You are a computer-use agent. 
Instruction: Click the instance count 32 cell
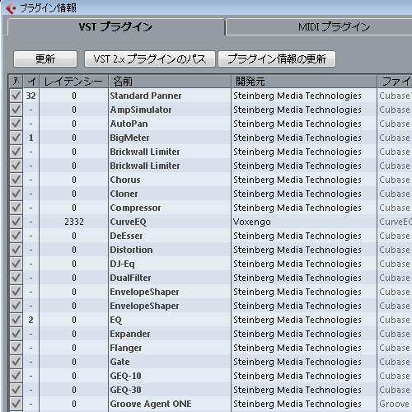click(30, 96)
